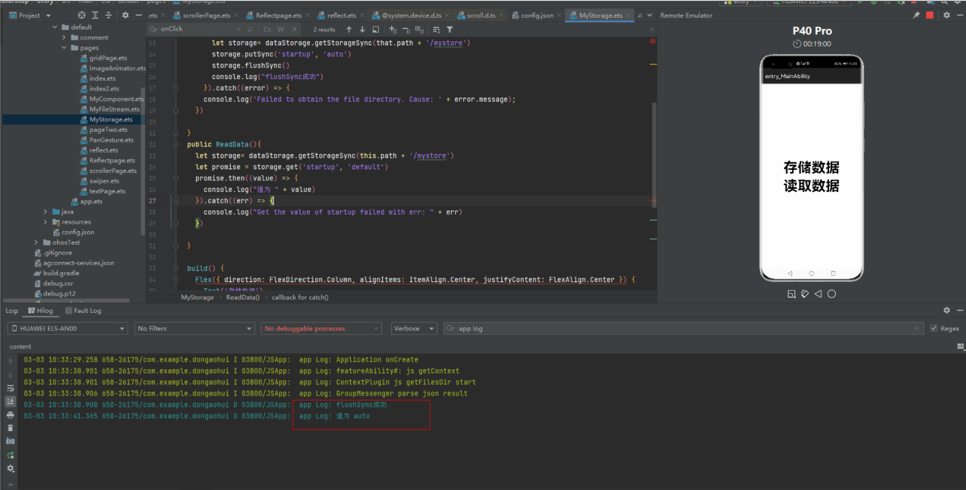Tap 存储数据 on emulator screen

[811, 167]
